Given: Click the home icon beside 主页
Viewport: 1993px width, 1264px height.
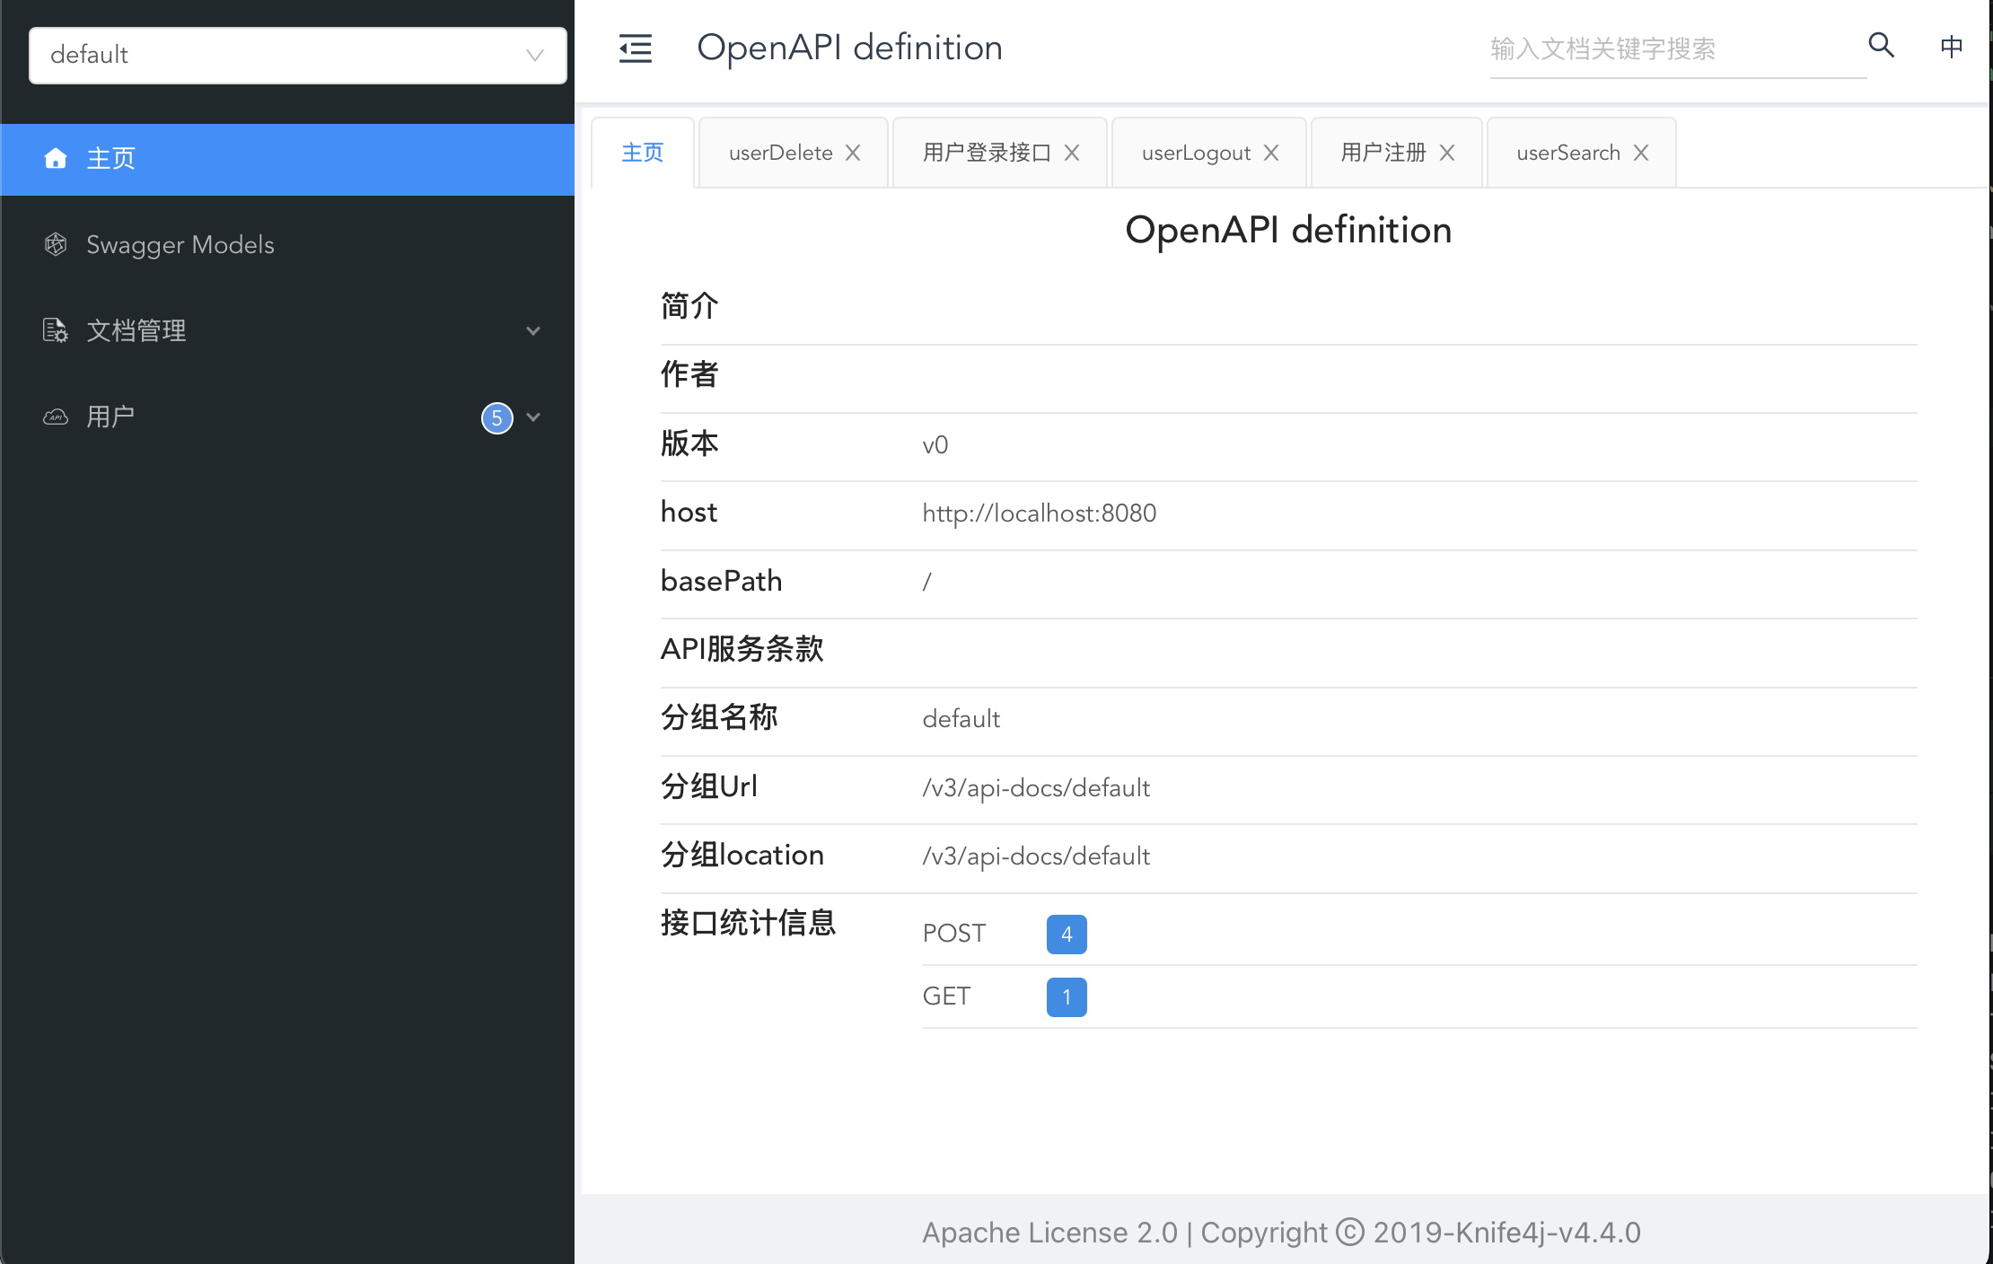Looking at the screenshot, I should (x=56, y=158).
